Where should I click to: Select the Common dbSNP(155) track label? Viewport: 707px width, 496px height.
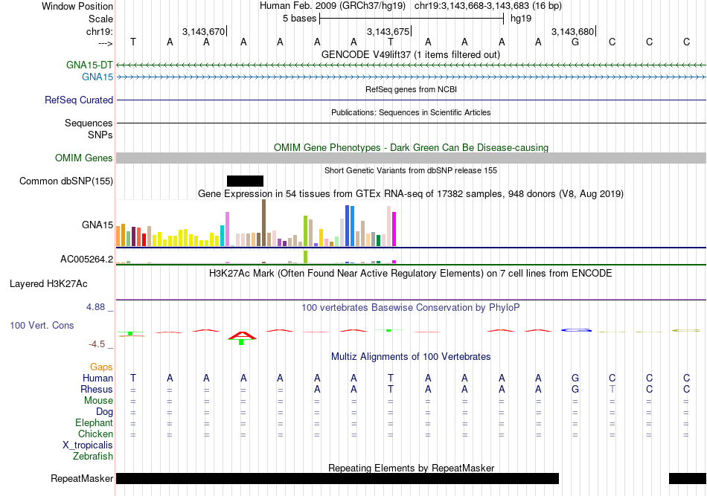coord(66,181)
